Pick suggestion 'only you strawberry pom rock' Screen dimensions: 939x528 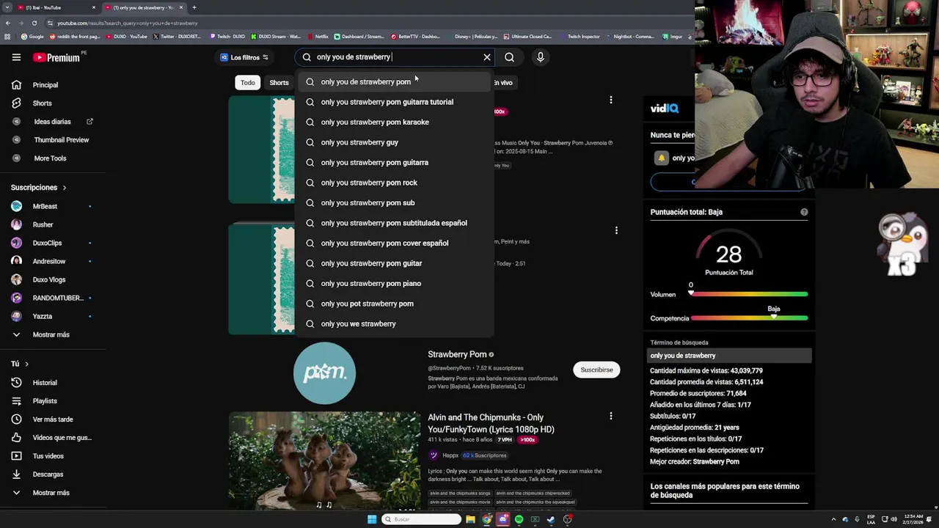[393, 183]
